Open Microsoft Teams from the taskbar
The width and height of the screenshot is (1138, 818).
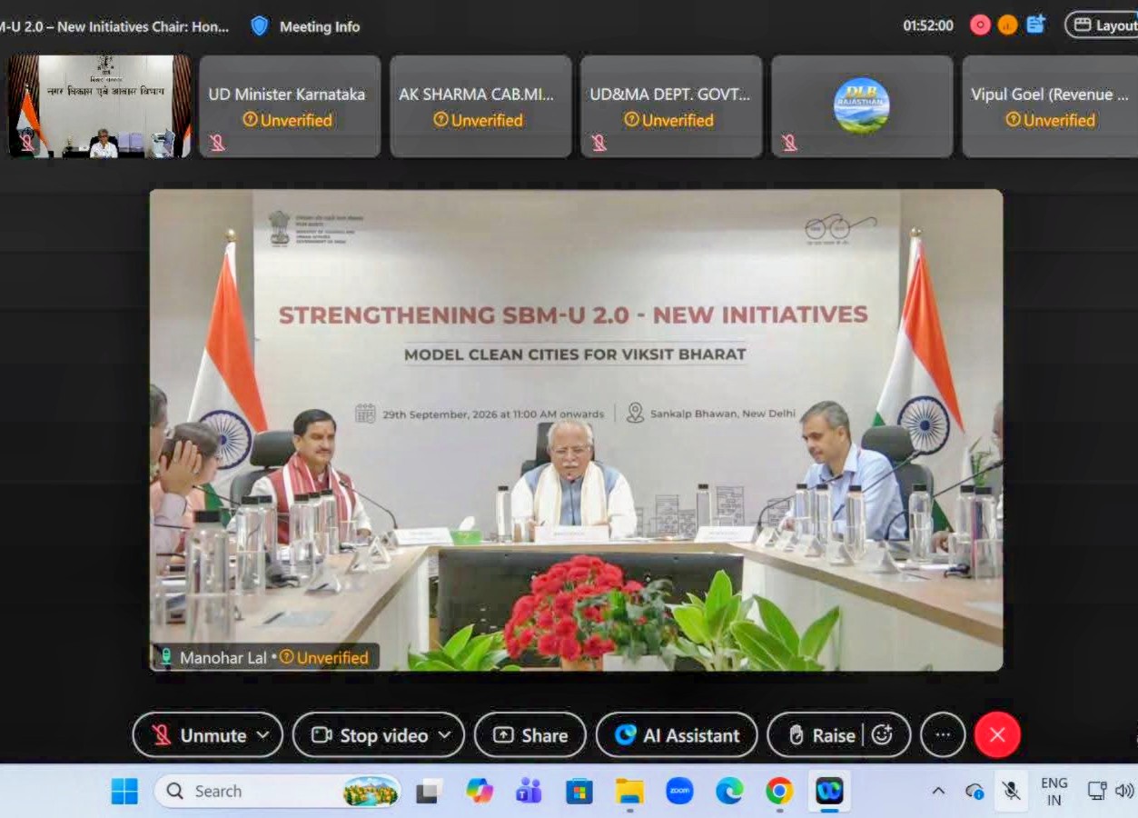coord(529,791)
